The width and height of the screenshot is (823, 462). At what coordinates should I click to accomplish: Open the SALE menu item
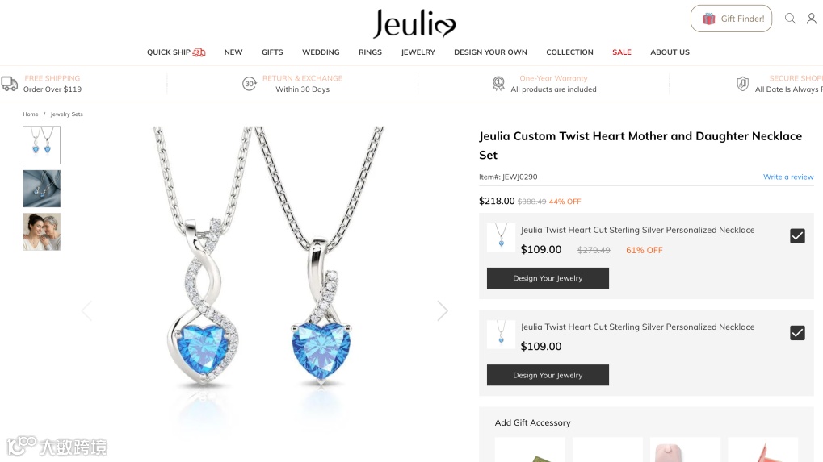click(621, 52)
